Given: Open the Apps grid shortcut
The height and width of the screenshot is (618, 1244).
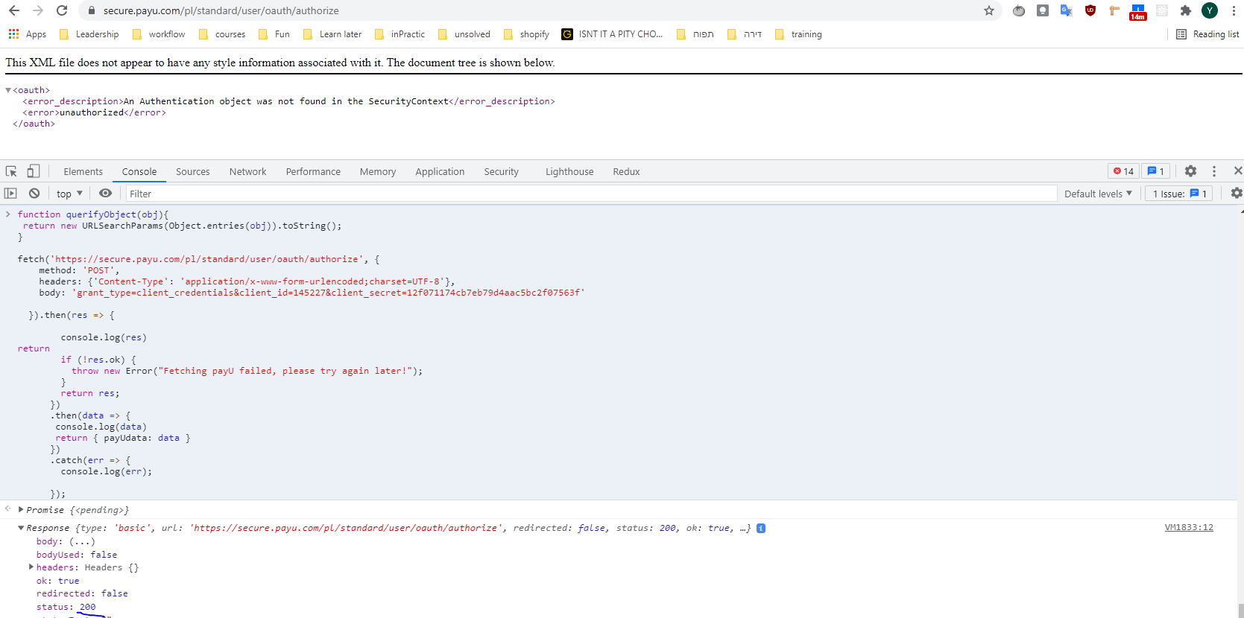Looking at the screenshot, I should tap(27, 34).
